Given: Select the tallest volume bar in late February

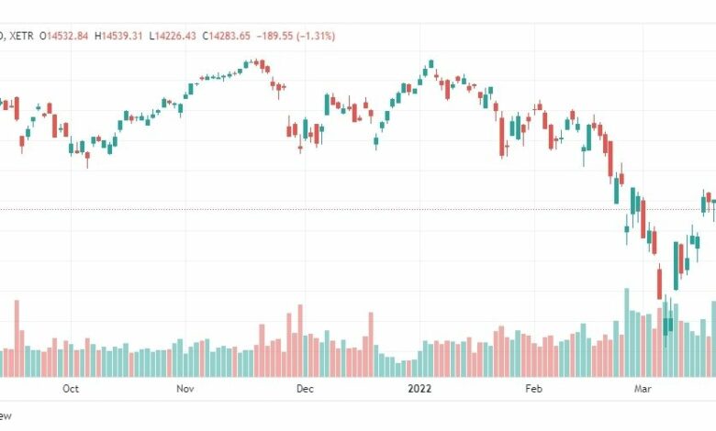Looking at the screenshot, I should coord(627,333).
